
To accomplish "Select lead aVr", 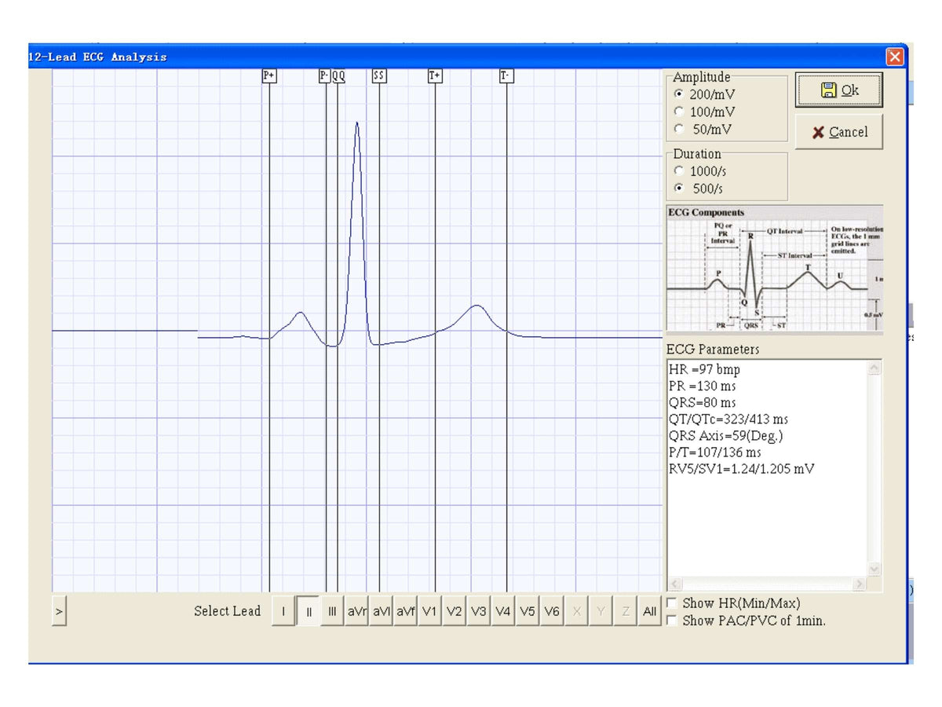I will point(356,611).
